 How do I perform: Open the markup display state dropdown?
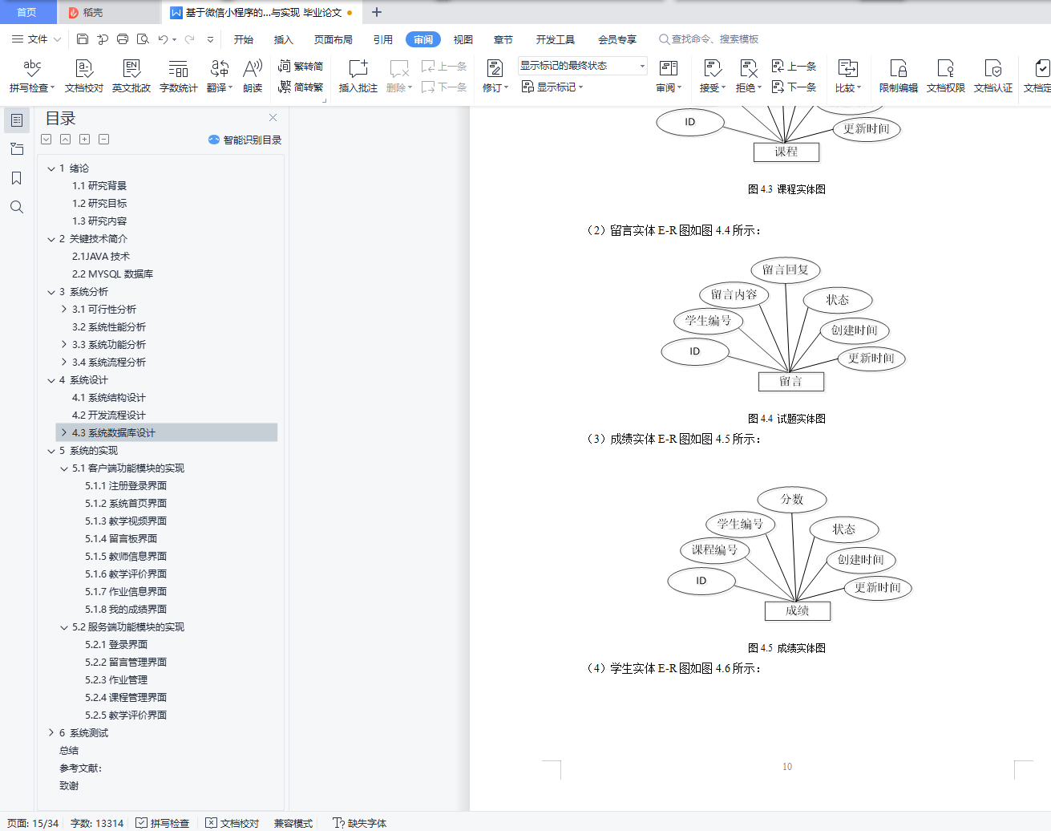tap(582, 66)
